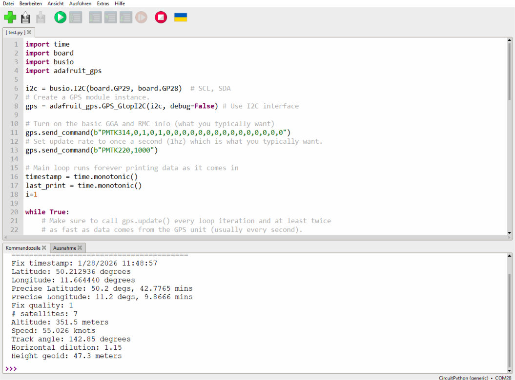Click the greyed-out Save file icon
515x380 pixels.
pos(41,18)
